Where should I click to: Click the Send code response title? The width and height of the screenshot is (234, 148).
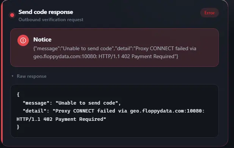coord(46,12)
